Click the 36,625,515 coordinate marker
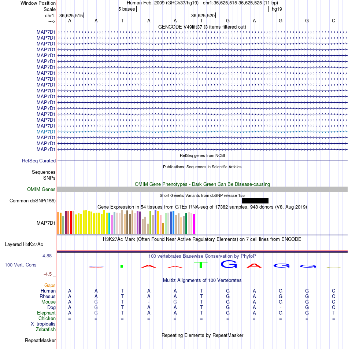The image size is (348, 349). [x=71, y=15]
